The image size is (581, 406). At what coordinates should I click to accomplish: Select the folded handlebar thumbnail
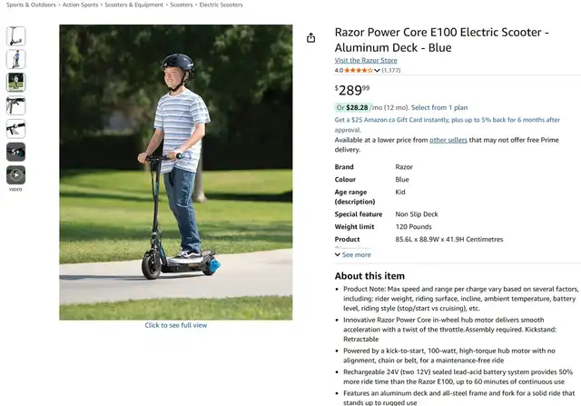(x=16, y=105)
